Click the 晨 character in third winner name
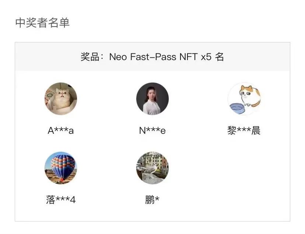 [x=256, y=131]
